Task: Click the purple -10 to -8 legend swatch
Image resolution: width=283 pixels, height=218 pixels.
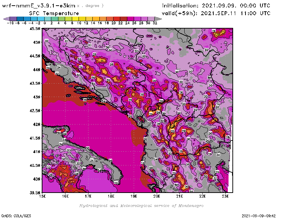Action: [13, 19]
